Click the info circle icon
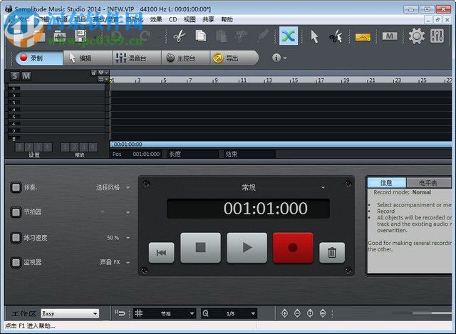The width and height of the screenshot is (456, 334). [276, 58]
